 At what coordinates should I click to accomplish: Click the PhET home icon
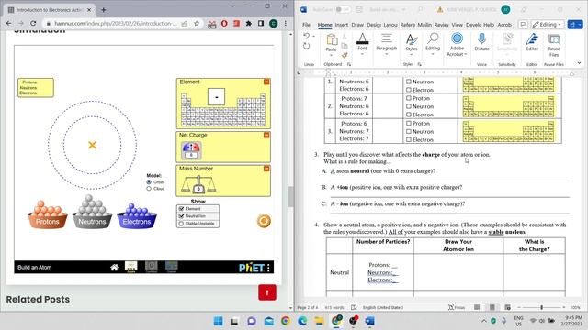tap(114, 267)
